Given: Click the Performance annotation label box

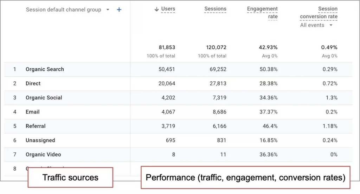Looking at the screenshot, I should [x=245, y=178].
